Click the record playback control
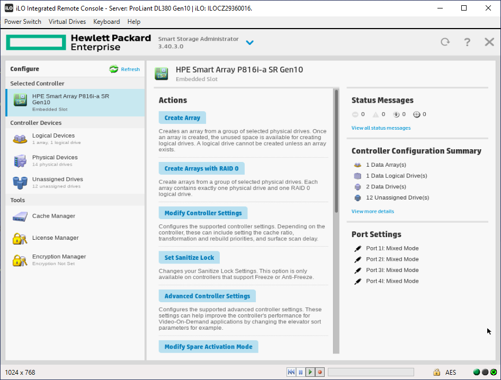Image resolution: width=501 pixels, height=380 pixels. click(x=320, y=372)
